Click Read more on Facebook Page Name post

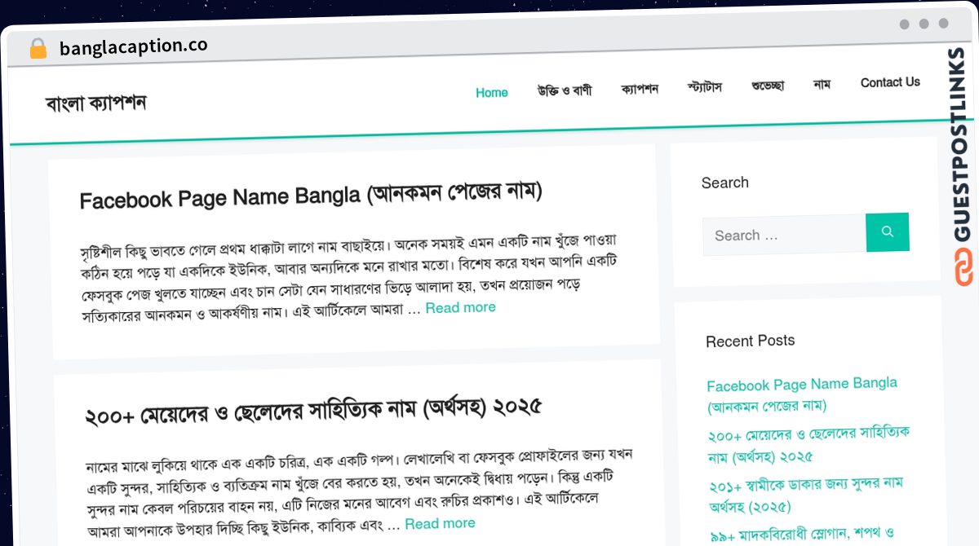[460, 307]
